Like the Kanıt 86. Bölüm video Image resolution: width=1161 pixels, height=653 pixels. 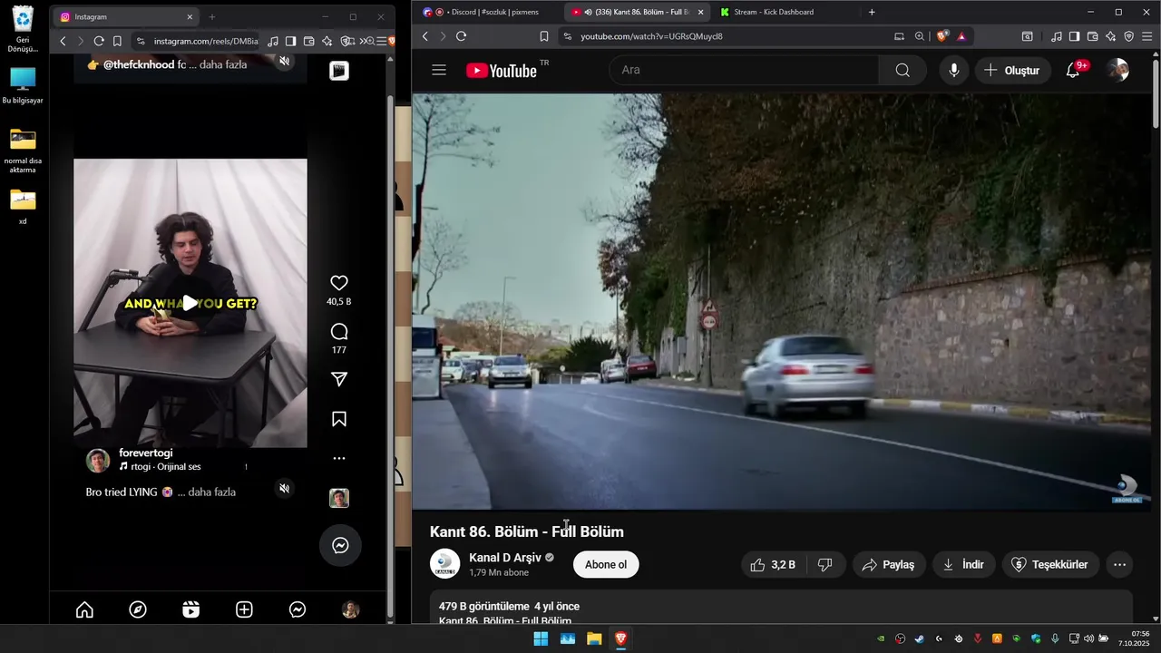coord(772,564)
